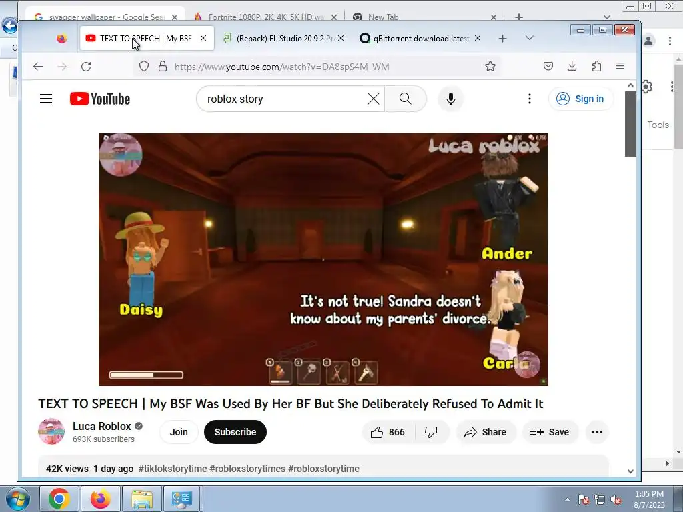Go to YouTube home via logo
The image size is (683, 512).
pos(100,99)
